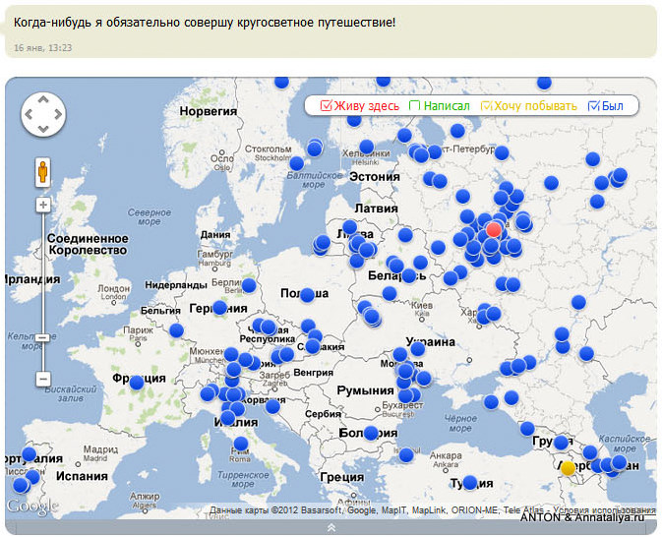This screenshot has height=537, width=662.
Task: Select the Street View pegman icon
Action: coord(42,172)
